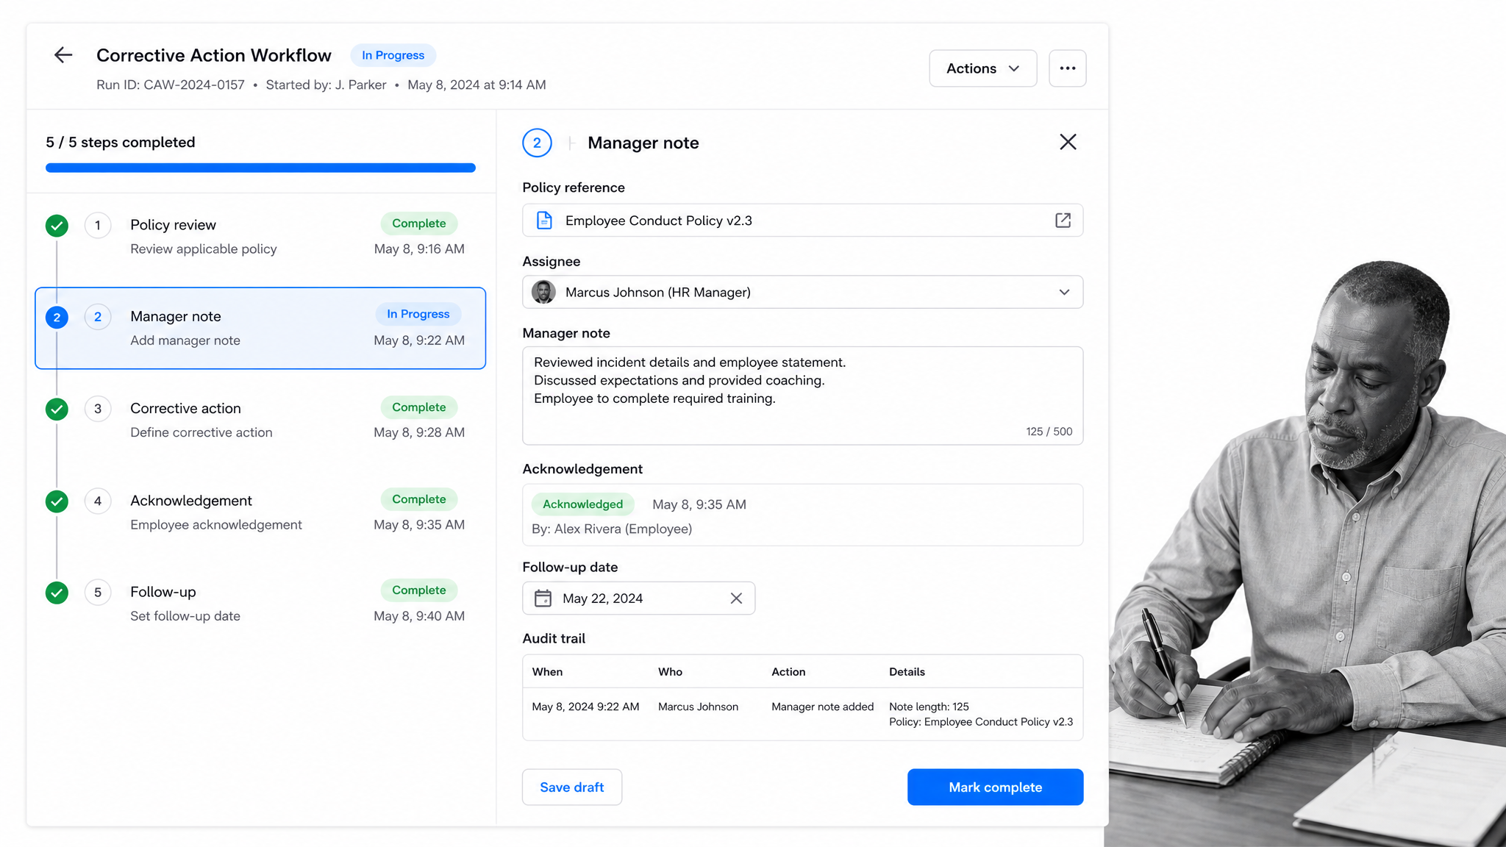This screenshot has width=1506, height=847.
Task: Click green checkmark for Follow-up step
Action: point(57,593)
